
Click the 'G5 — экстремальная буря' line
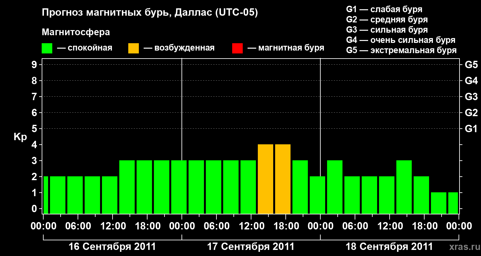[401, 51]
